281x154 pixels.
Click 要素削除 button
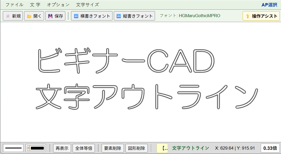click(x=113, y=148)
